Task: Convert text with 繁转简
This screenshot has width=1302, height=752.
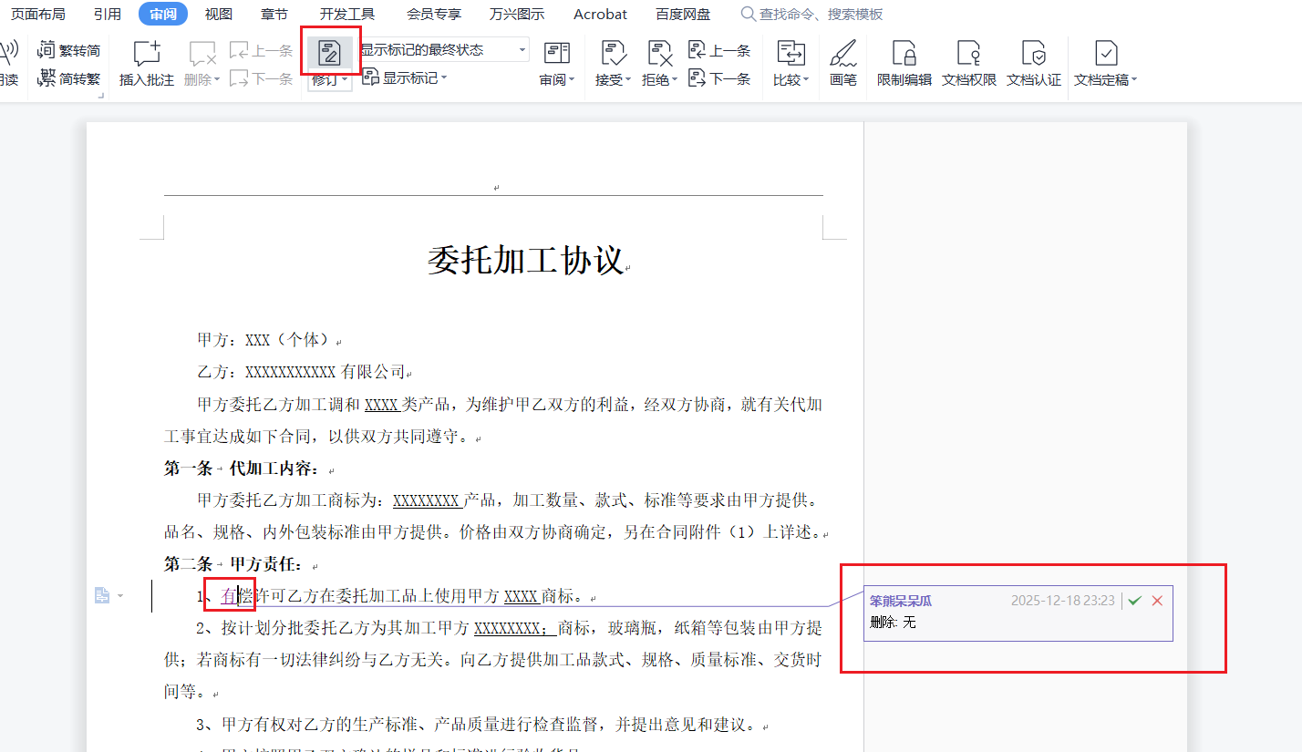Action: tap(69, 50)
